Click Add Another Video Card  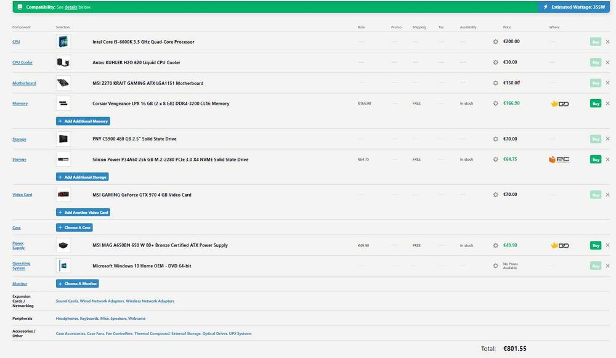(x=83, y=213)
